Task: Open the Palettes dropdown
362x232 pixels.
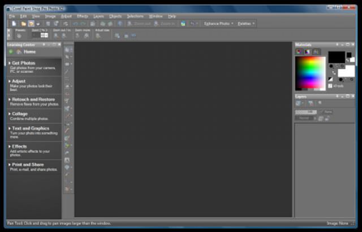Action: (246, 24)
